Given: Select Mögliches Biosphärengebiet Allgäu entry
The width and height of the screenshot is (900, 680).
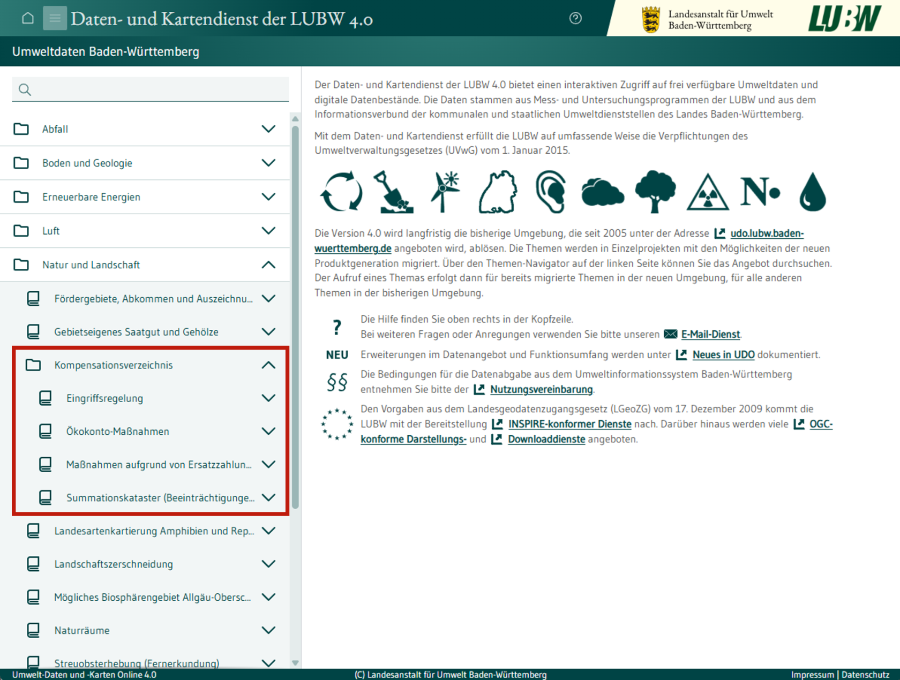Looking at the screenshot, I should point(153,597).
